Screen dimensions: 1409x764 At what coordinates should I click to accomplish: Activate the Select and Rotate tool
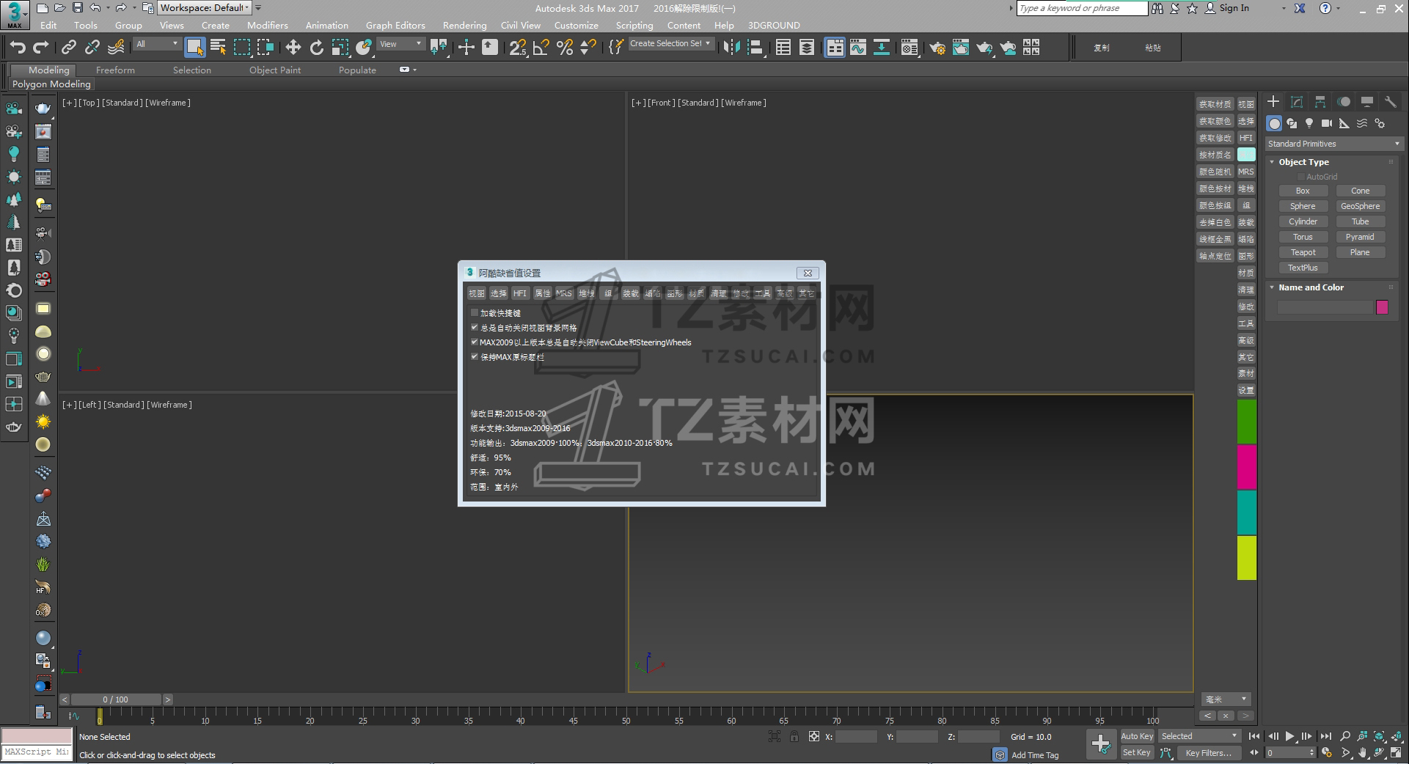316,48
